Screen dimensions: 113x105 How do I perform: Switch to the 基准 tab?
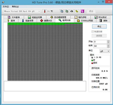pyautogui.click(x=11, y=21)
